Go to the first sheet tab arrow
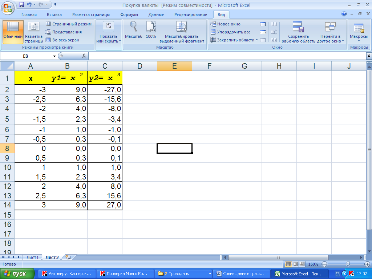 tap(3, 257)
